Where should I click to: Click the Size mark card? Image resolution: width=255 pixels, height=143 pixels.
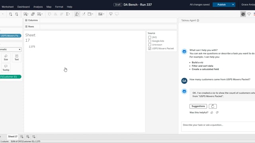pyautogui.click(x=6, y=57)
